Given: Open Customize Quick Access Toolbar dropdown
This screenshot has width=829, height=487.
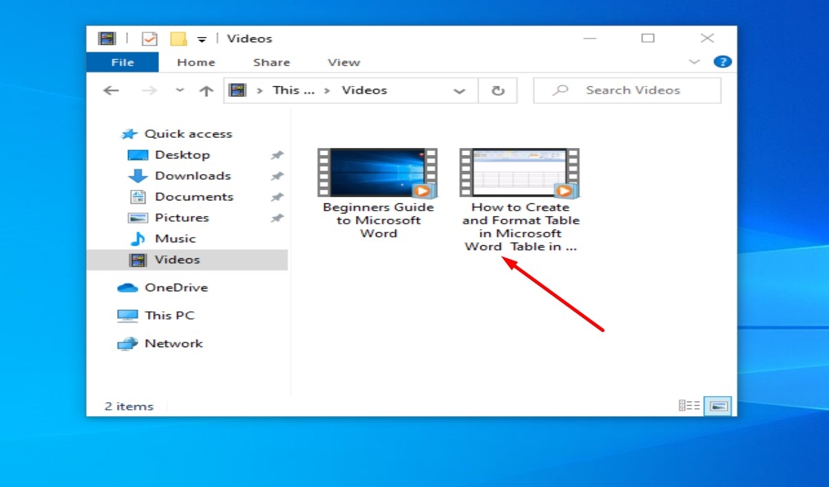Looking at the screenshot, I should pyautogui.click(x=202, y=39).
